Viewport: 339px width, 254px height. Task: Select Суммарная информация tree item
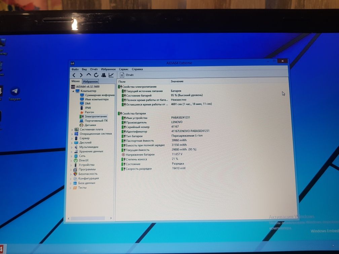click(97, 95)
